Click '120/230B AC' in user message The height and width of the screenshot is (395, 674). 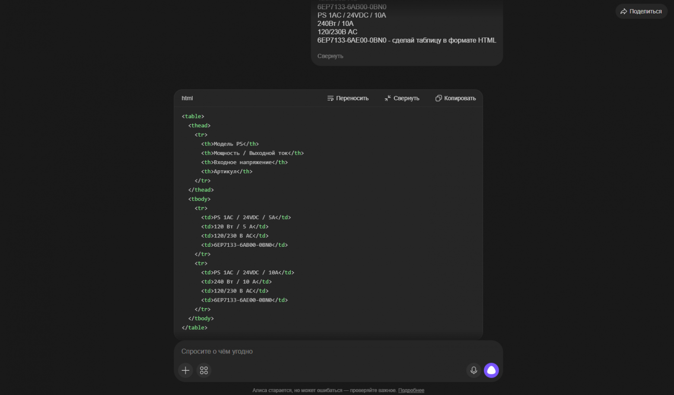tap(337, 32)
